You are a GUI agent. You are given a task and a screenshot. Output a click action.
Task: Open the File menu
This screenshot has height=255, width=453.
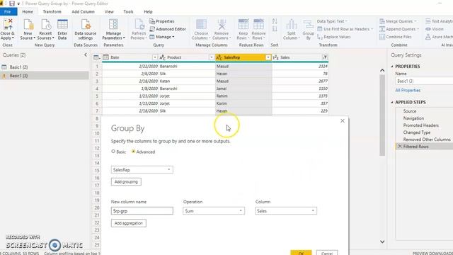tap(8, 11)
